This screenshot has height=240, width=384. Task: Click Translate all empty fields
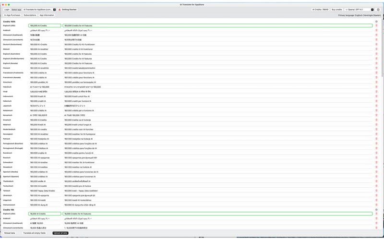34,233
